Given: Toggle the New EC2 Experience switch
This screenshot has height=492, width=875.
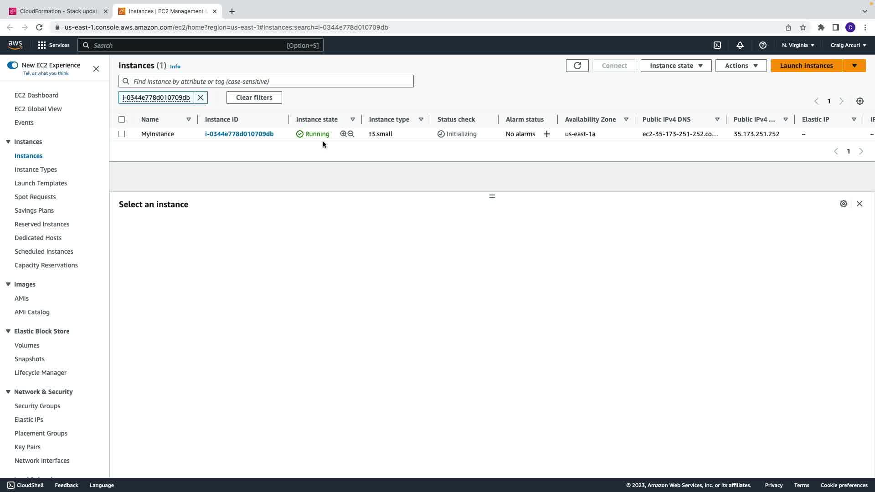Looking at the screenshot, I should coord(13,65).
